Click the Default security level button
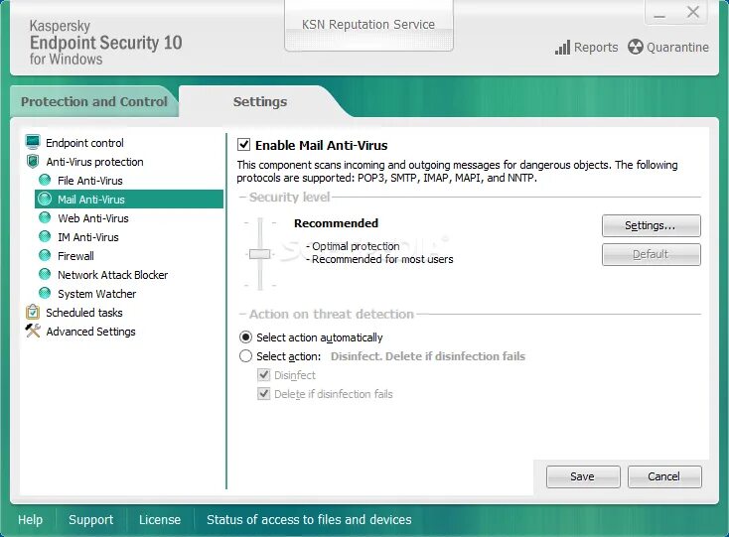 coord(651,254)
